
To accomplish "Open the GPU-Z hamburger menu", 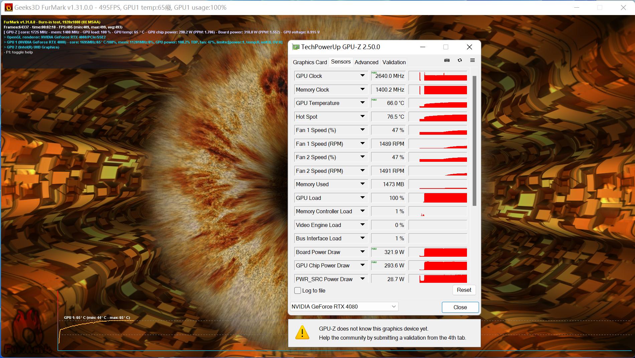I will 472,60.
